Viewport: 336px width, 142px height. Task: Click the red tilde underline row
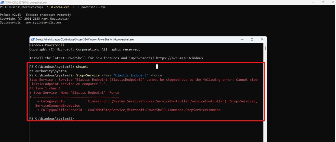pos(74,97)
